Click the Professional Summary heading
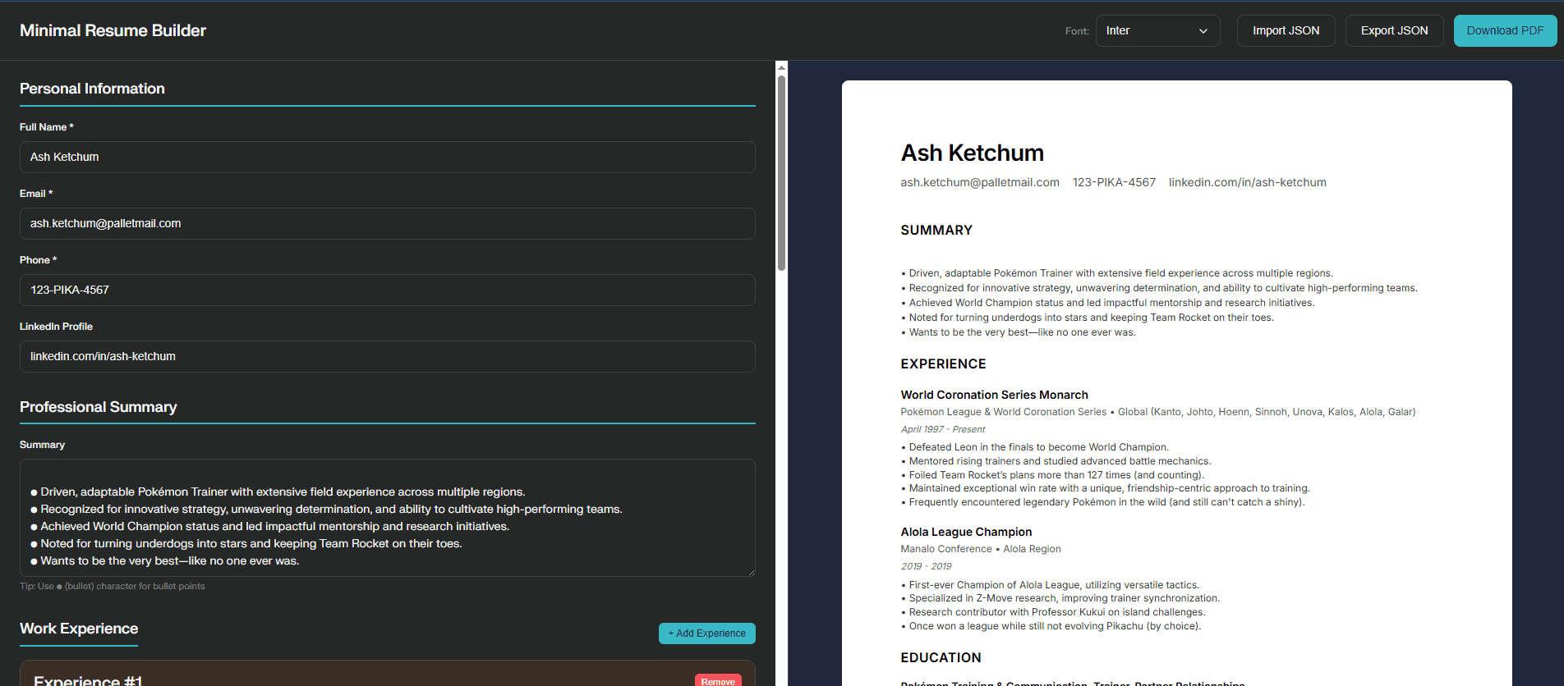Screen dimensions: 1564x686 (98, 407)
